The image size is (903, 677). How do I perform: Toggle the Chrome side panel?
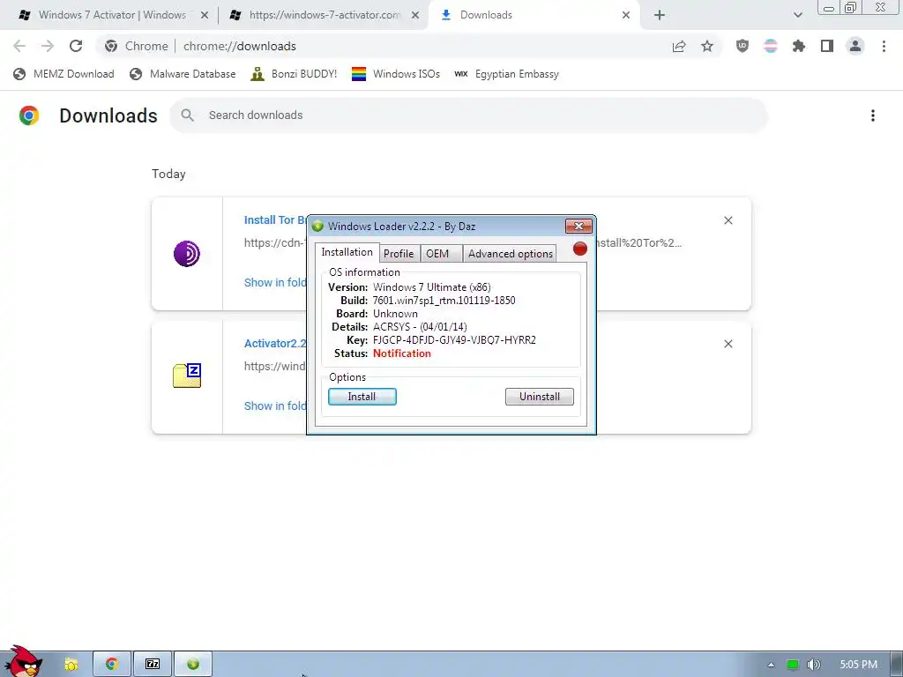point(827,46)
